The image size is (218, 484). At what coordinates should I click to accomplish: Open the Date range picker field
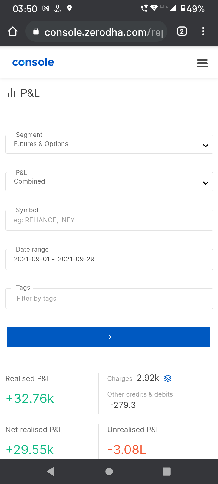click(109, 259)
